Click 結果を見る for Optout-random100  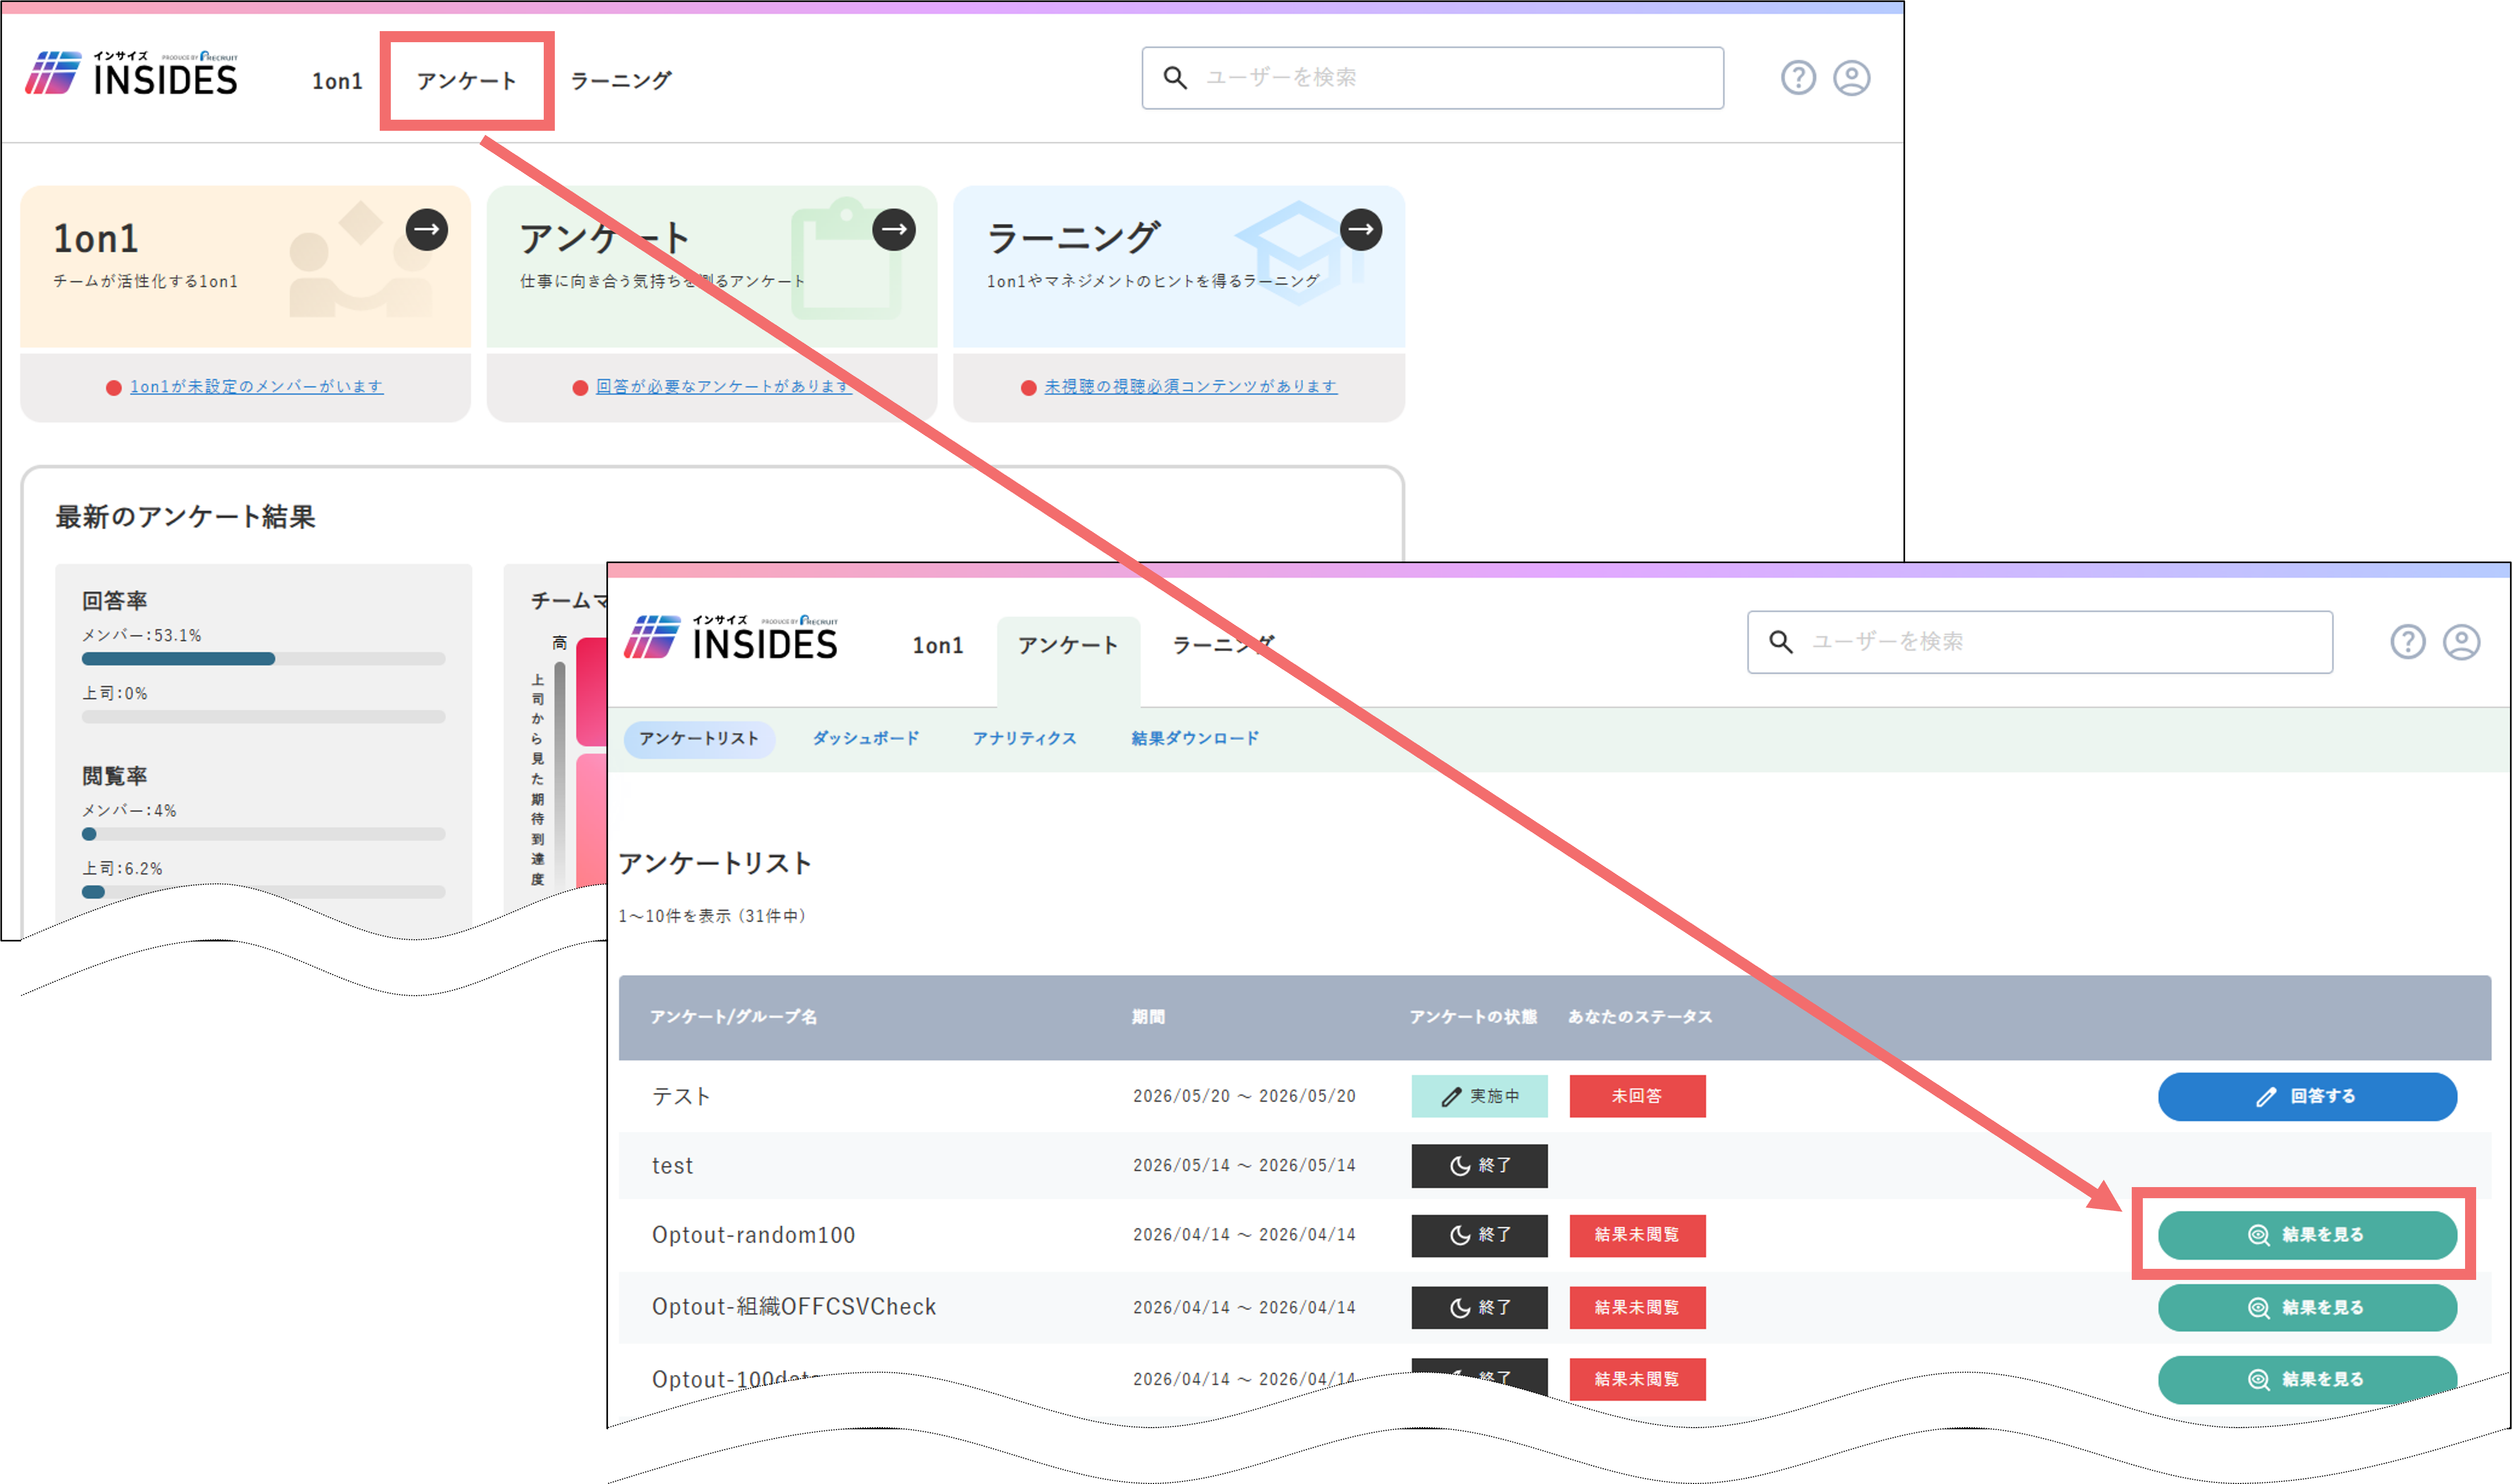click(x=2307, y=1235)
